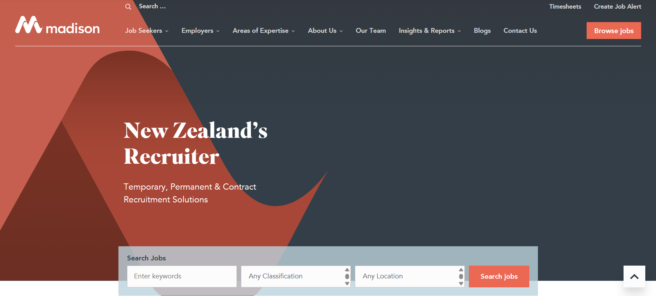Open the Our Team page
The height and width of the screenshot is (296, 656).
[x=371, y=31]
